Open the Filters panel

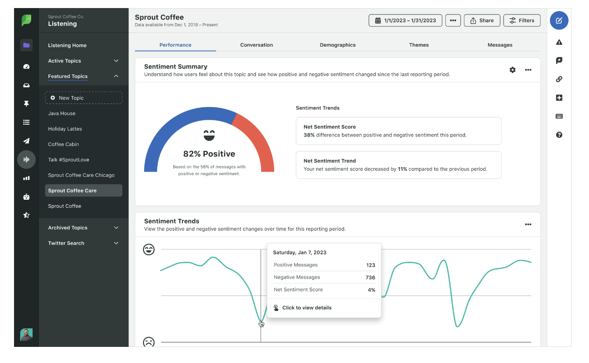[x=522, y=20]
